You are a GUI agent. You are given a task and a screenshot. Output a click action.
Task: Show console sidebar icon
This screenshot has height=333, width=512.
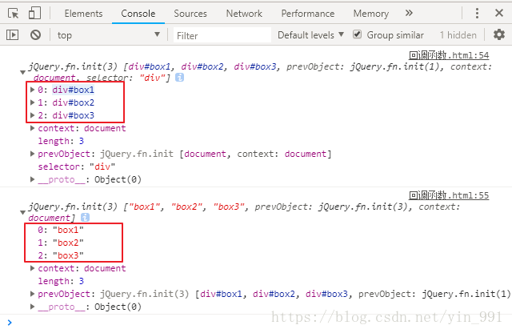point(13,34)
